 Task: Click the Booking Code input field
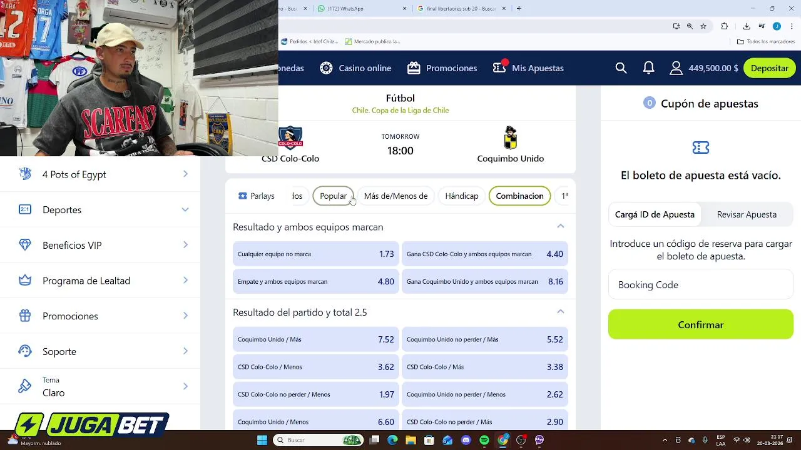(x=701, y=284)
